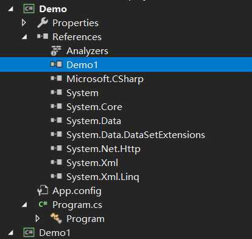The width and height of the screenshot is (252, 239).
Task: Select the System.Core reference
Action: [94, 107]
